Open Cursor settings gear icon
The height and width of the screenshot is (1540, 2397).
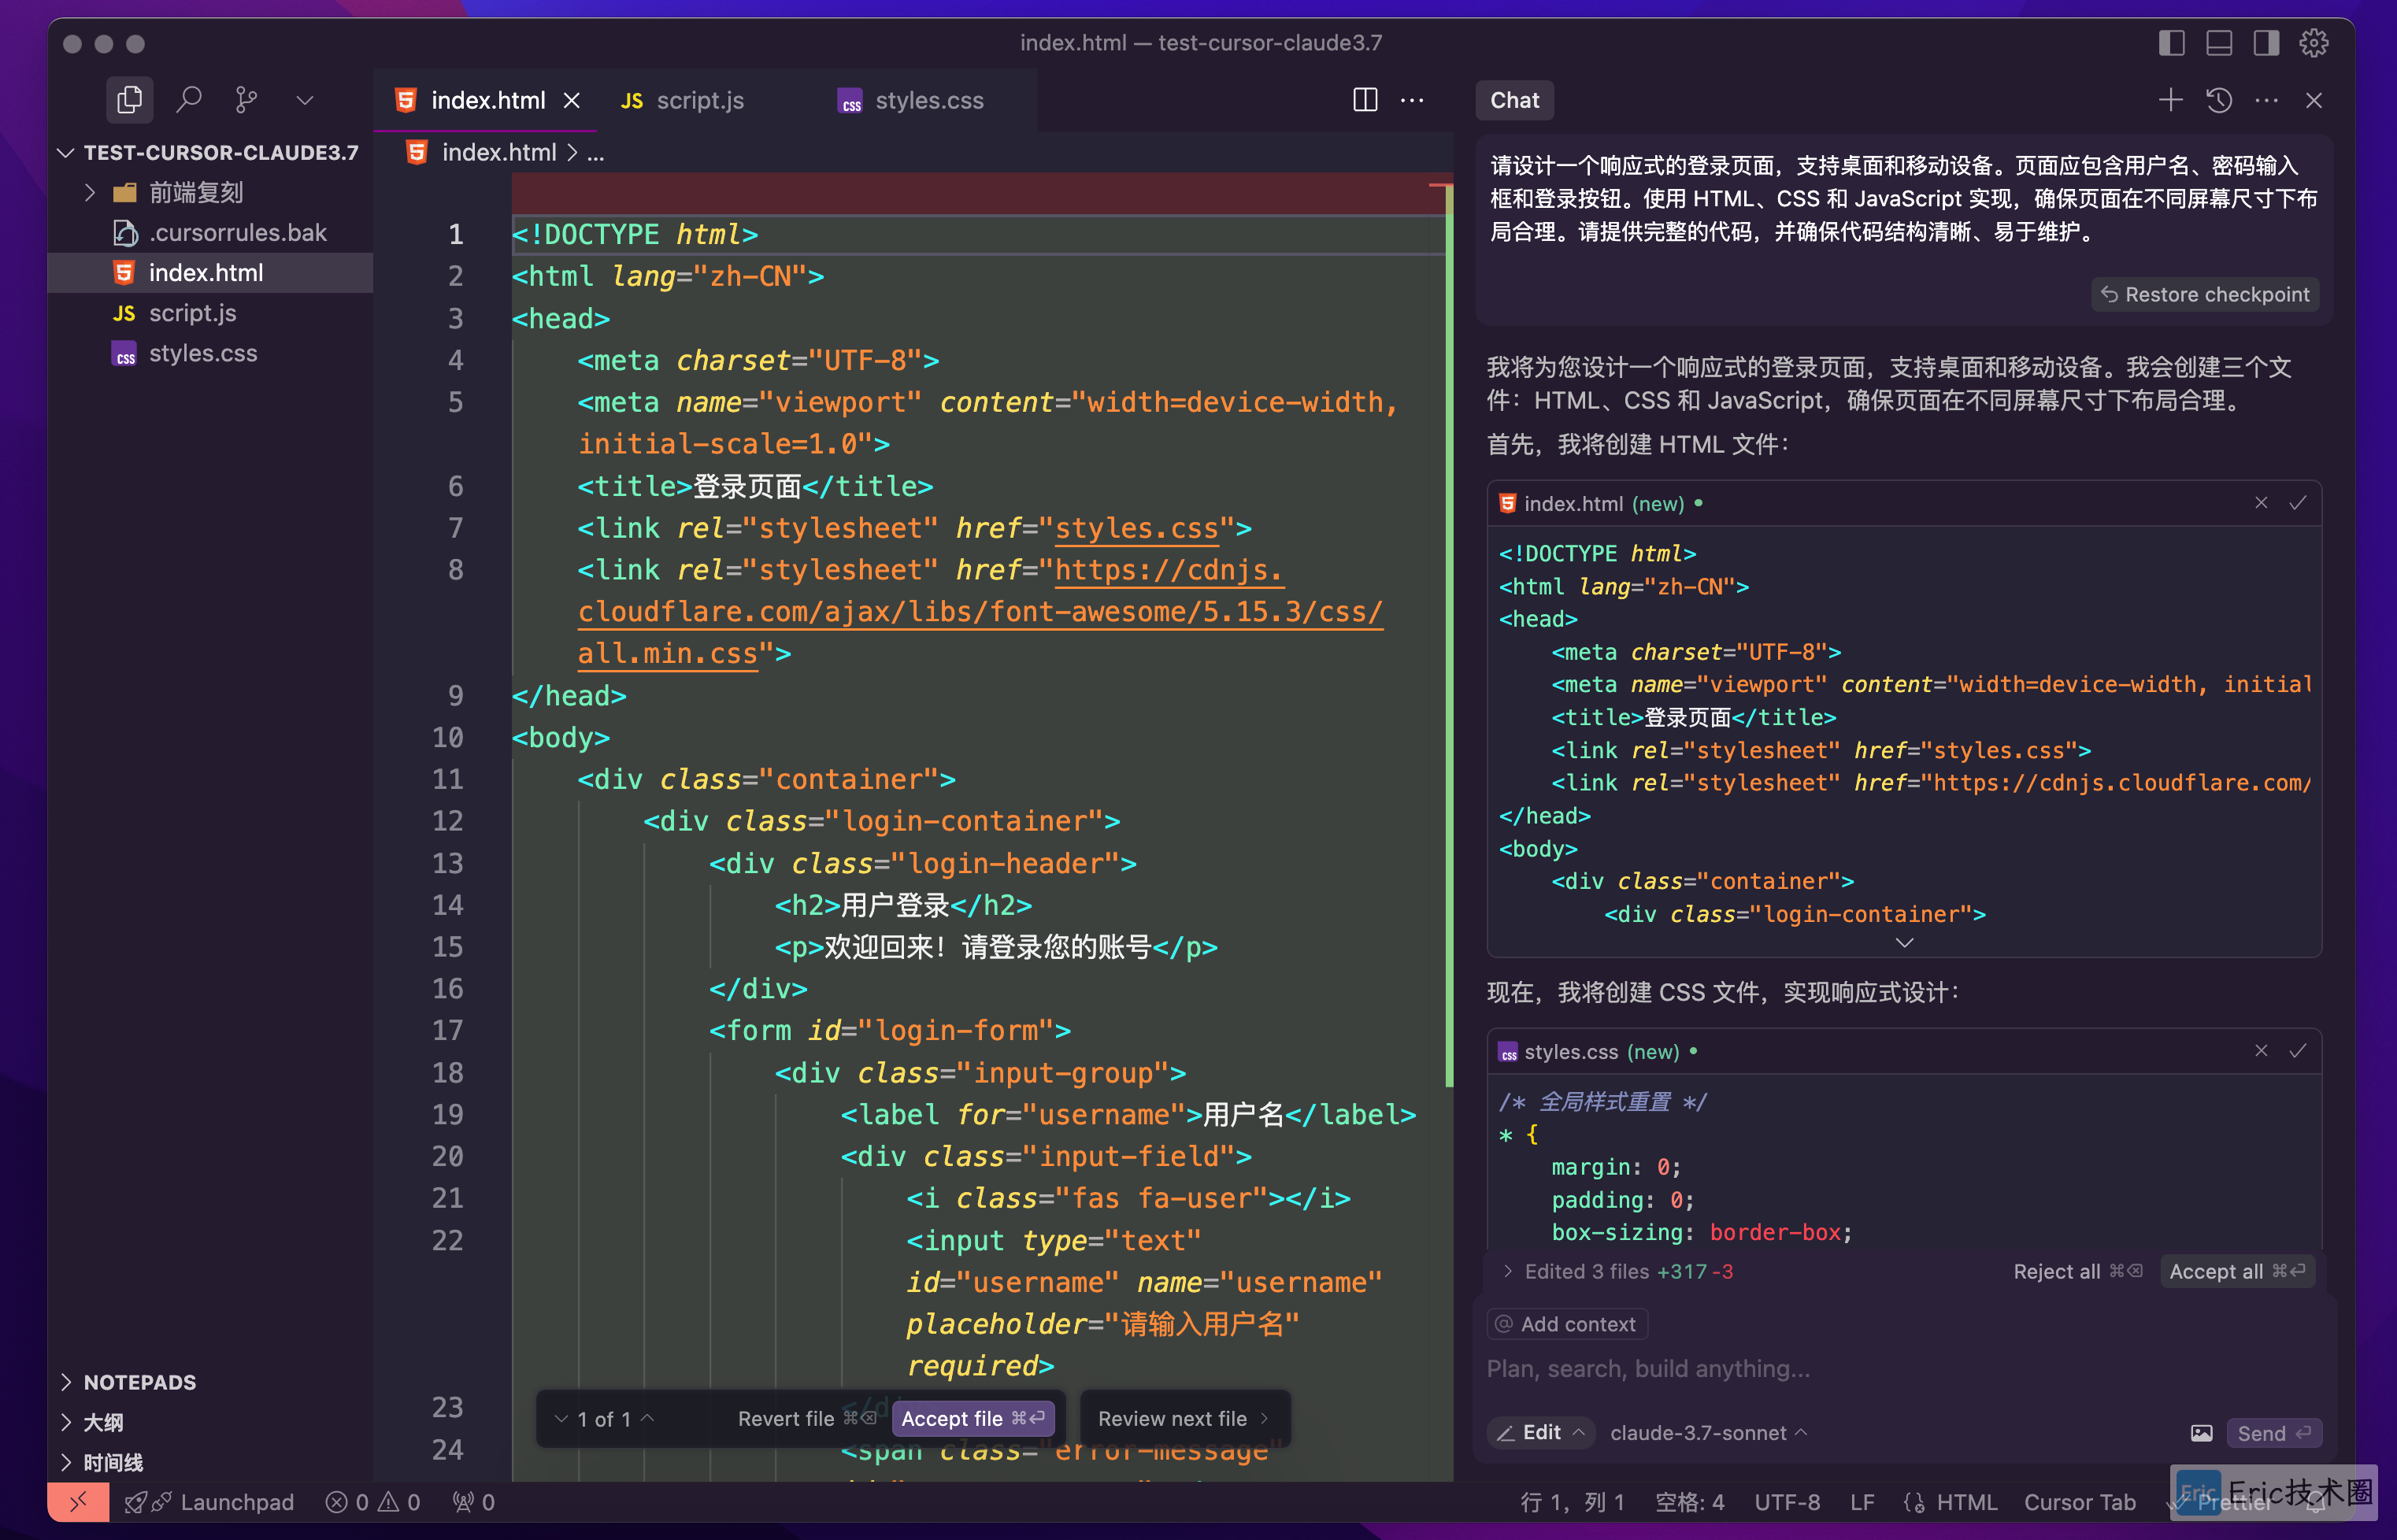[2314, 43]
